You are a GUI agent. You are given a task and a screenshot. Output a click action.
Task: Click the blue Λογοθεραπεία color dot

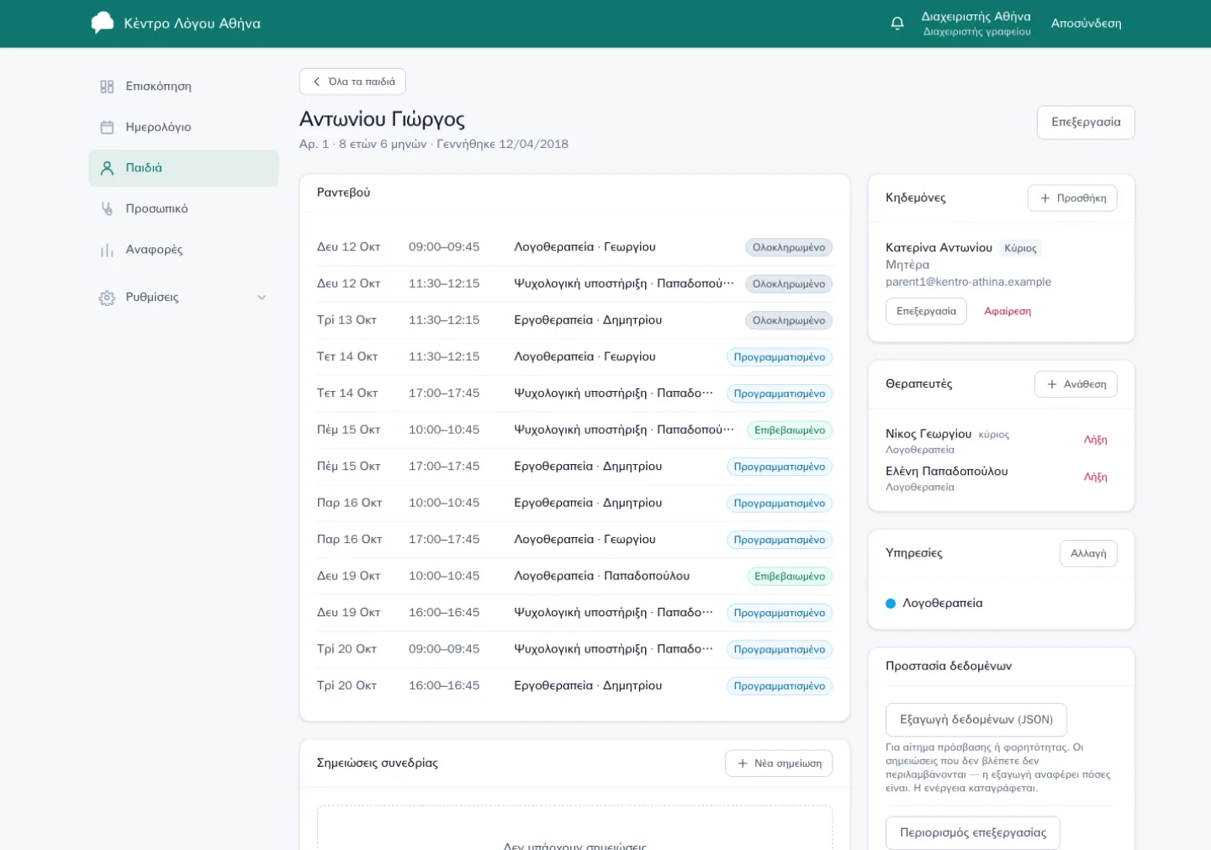[891, 604]
